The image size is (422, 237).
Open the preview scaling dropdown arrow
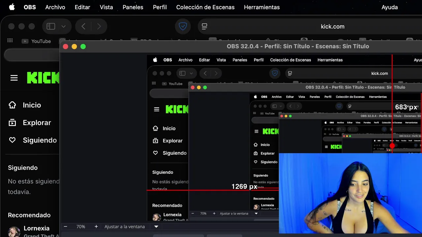156,226
